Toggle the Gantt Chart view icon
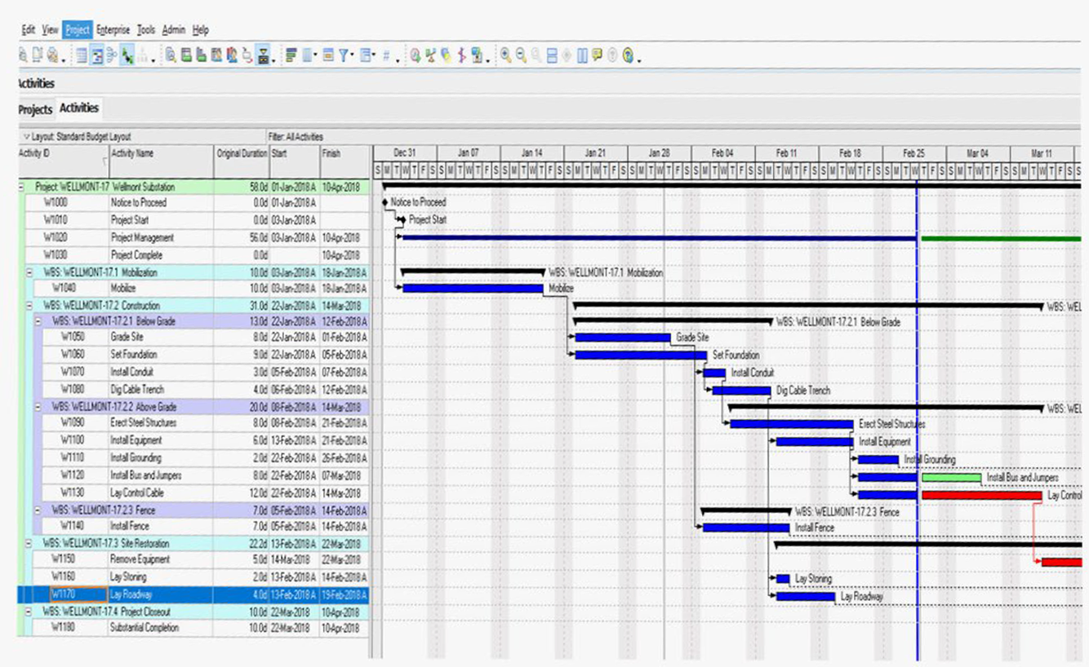 (x=96, y=56)
